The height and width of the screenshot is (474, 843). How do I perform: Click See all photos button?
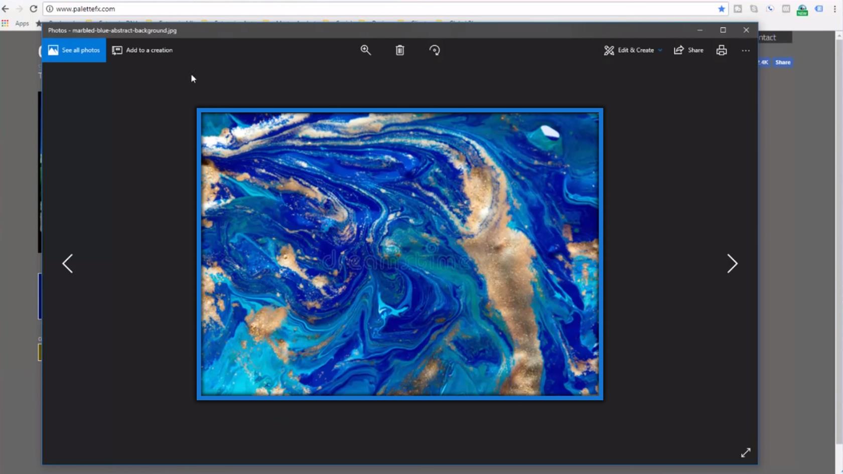pyautogui.click(x=74, y=50)
